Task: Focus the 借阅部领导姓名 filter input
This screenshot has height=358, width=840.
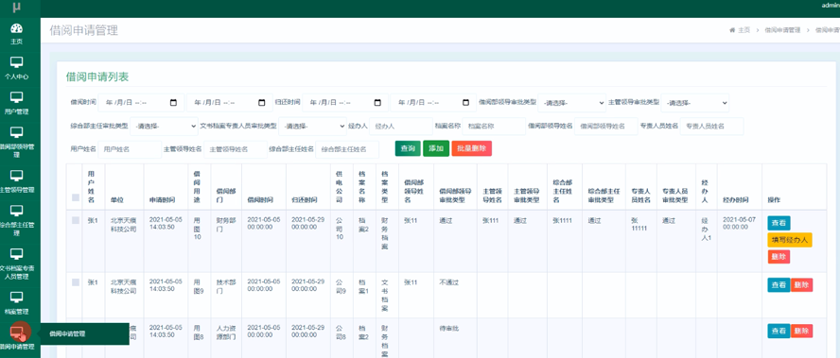Action: pyautogui.click(x=606, y=127)
